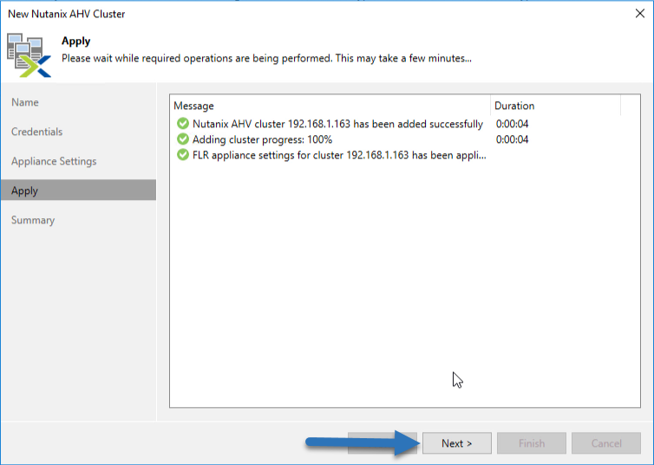Click the 'New Nutanix AHV Cluster' window title
This screenshot has width=654, height=465.
click(66, 14)
